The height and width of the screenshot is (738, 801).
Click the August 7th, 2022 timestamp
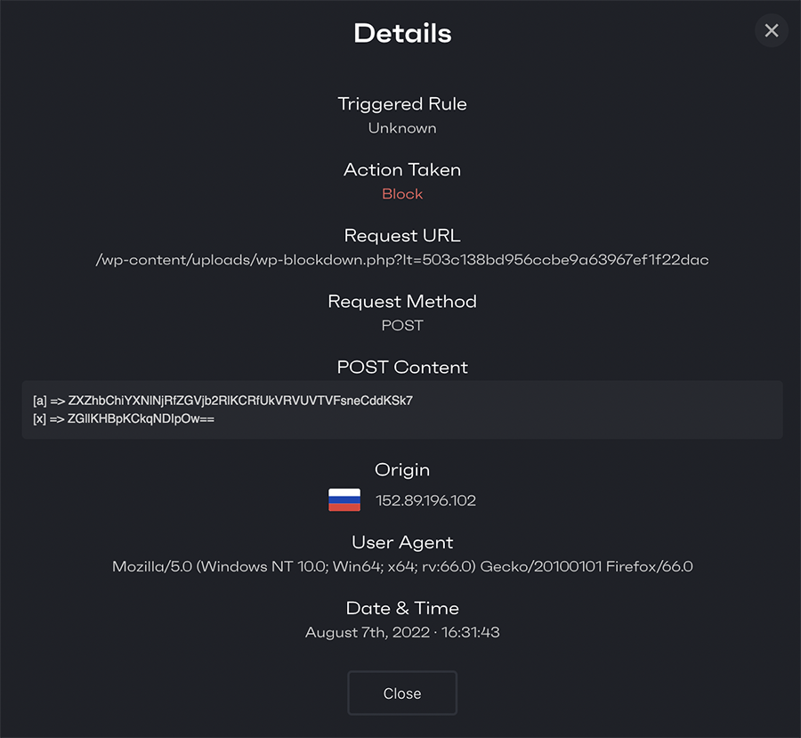402,632
